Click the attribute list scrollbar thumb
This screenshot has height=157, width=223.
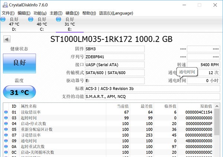pos(217,122)
